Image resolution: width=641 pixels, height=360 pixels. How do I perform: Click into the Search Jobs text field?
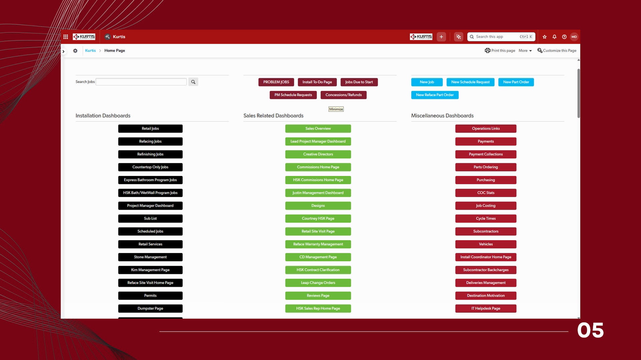[x=141, y=82]
